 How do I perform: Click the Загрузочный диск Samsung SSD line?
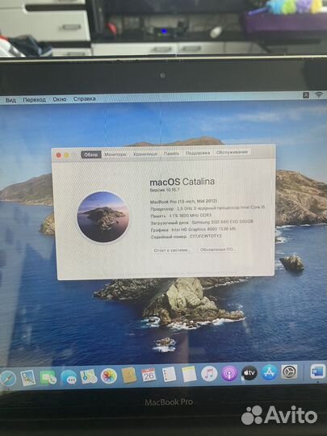[x=202, y=223]
